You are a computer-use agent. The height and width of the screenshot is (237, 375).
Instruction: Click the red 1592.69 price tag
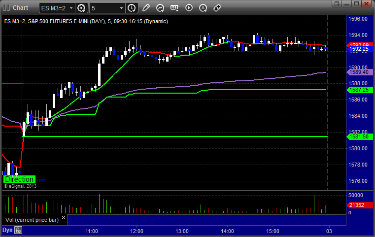coord(359,44)
